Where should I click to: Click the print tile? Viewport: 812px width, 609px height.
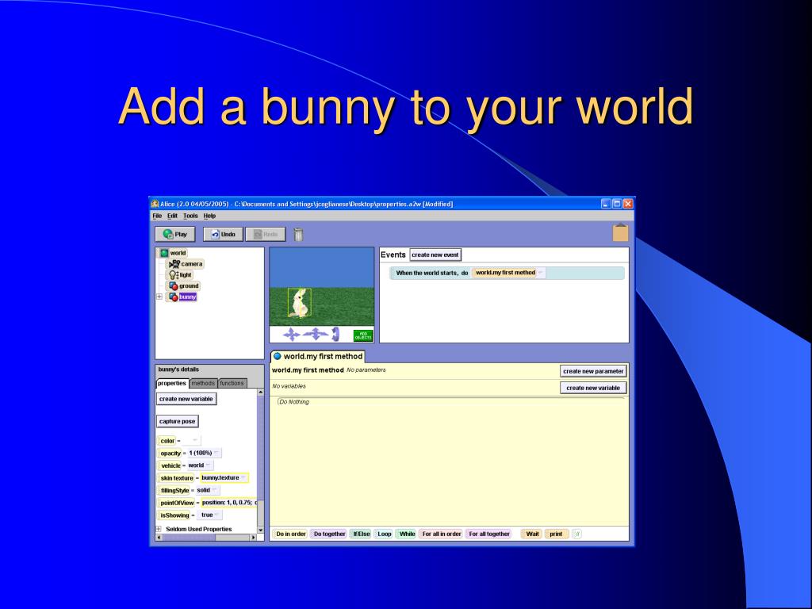[x=556, y=534]
